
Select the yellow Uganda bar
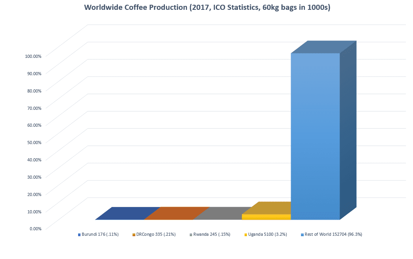tap(266, 217)
